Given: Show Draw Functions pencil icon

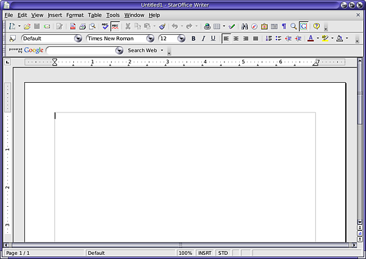Looking at the screenshot, I should pos(232,26).
